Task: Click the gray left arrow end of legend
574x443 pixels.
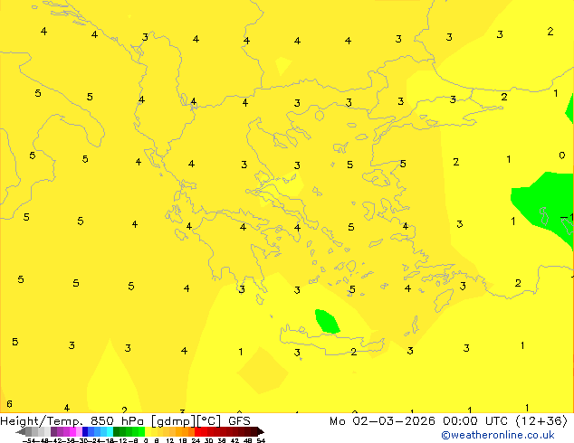Action: point(20,431)
